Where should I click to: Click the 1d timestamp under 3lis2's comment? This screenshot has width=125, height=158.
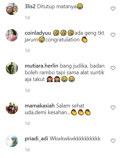(27, 18)
